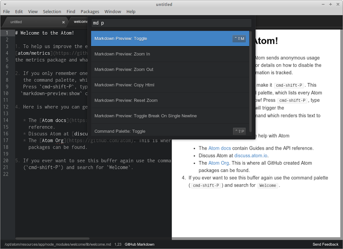Select Markdown Preview: Zoom Out command
This screenshot has width=343, height=249.
click(x=170, y=69)
